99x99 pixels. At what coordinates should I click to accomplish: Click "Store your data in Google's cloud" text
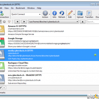point(22,47)
